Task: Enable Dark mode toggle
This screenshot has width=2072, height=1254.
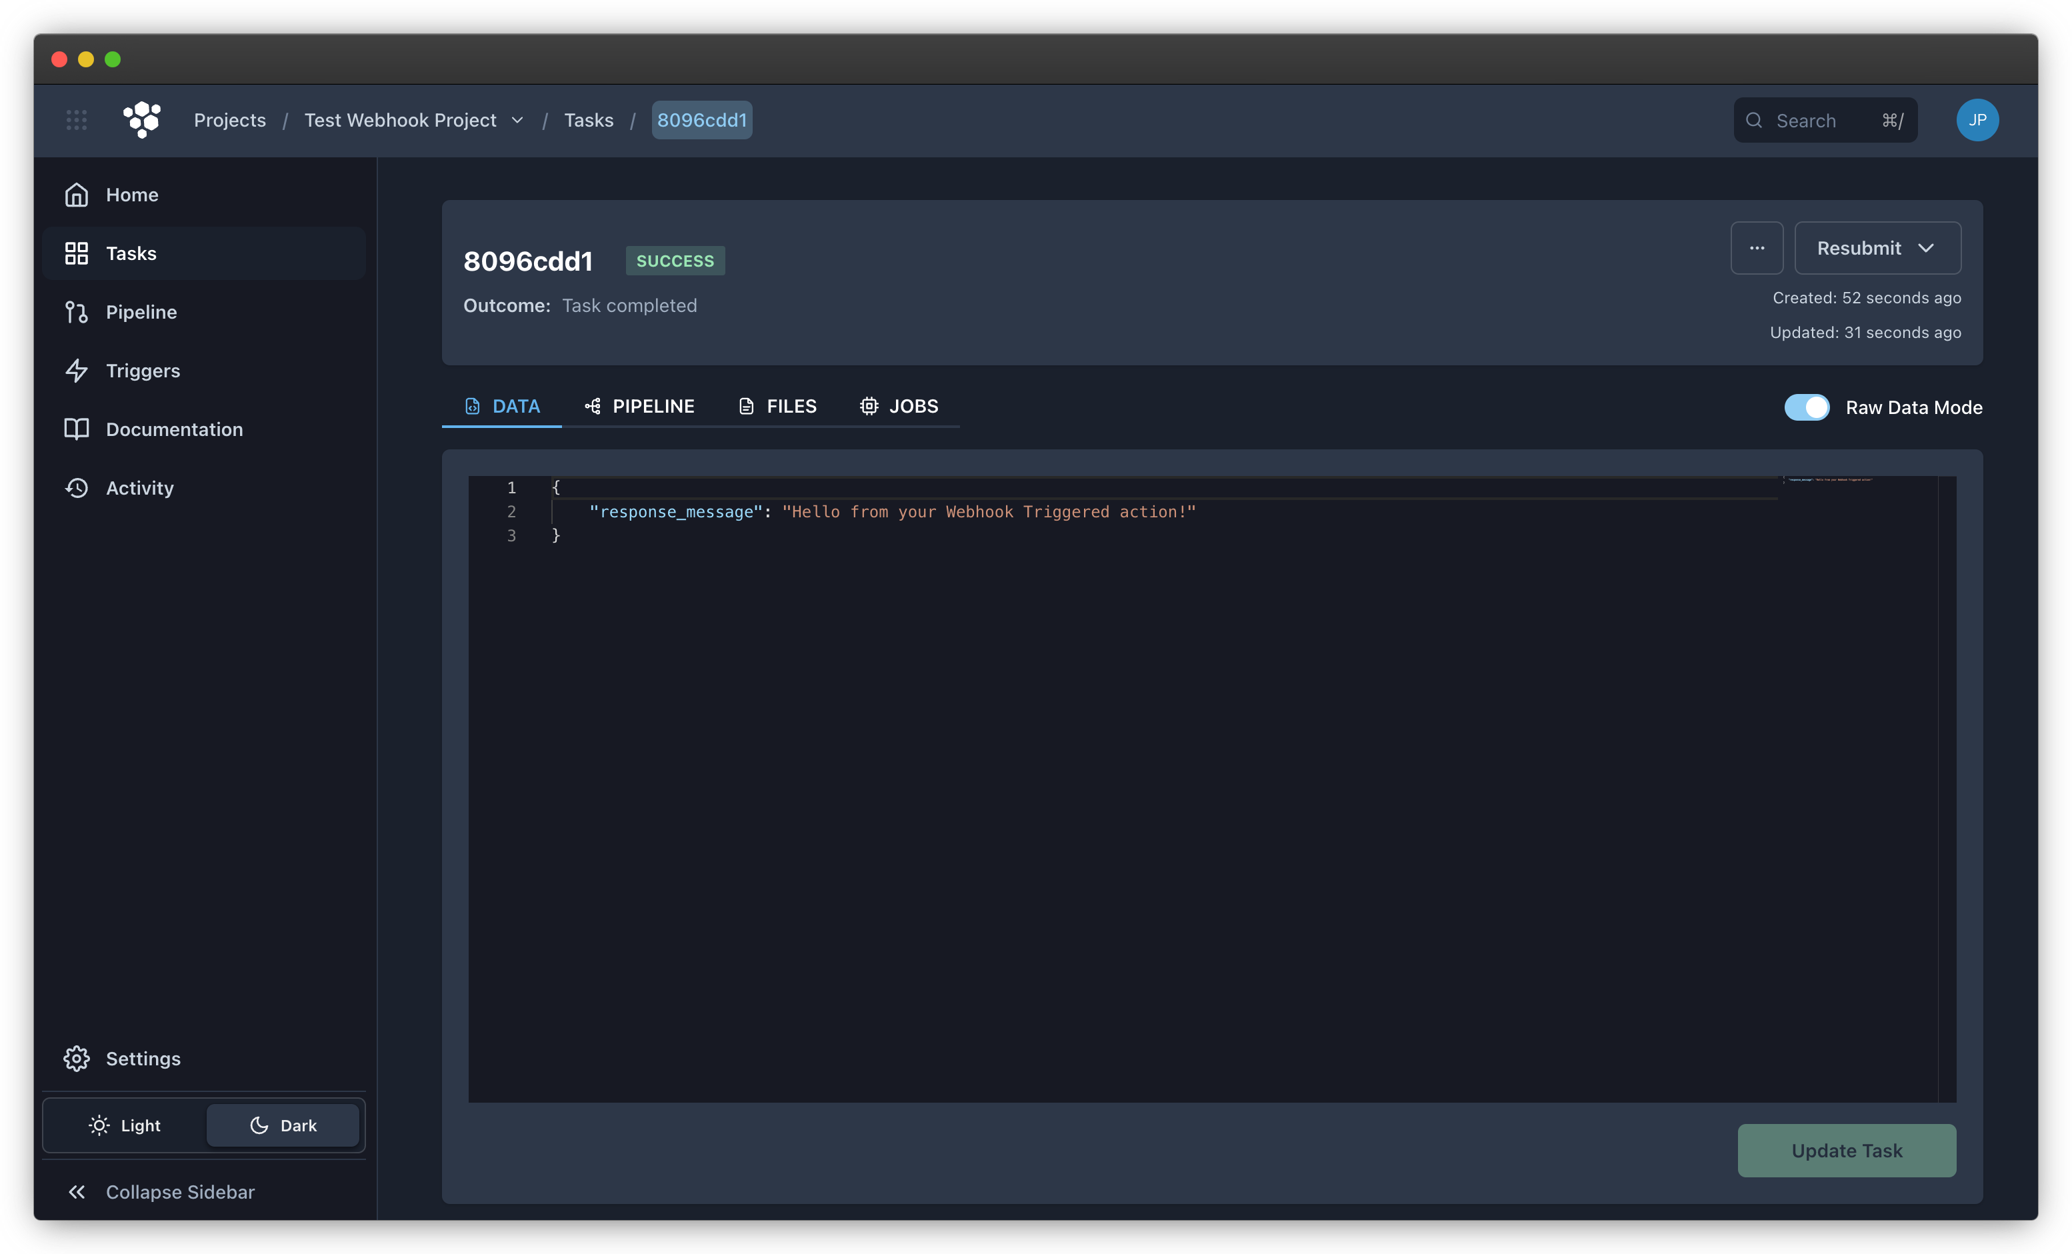Action: [x=284, y=1124]
